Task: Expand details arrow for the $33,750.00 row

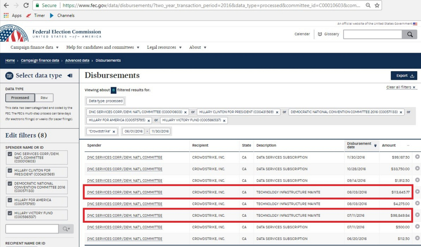Action: [x=417, y=168]
